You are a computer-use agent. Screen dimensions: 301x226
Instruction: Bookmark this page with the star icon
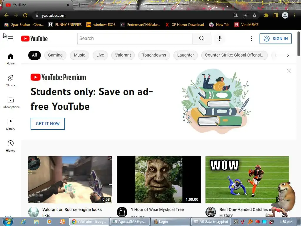(254, 15)
